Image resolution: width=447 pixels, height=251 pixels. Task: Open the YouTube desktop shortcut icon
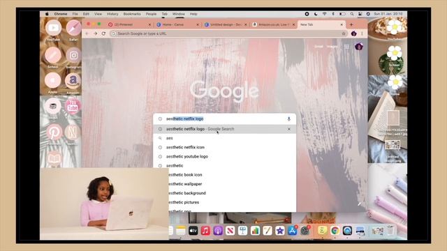coord(53,28)
